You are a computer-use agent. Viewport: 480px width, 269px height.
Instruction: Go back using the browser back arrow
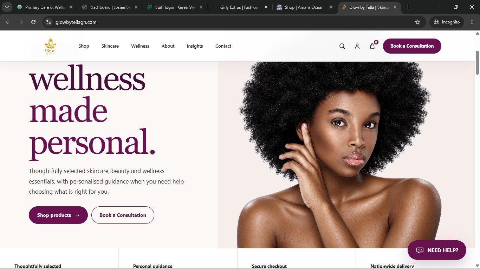pyautogui.click(x=8, y=22)
